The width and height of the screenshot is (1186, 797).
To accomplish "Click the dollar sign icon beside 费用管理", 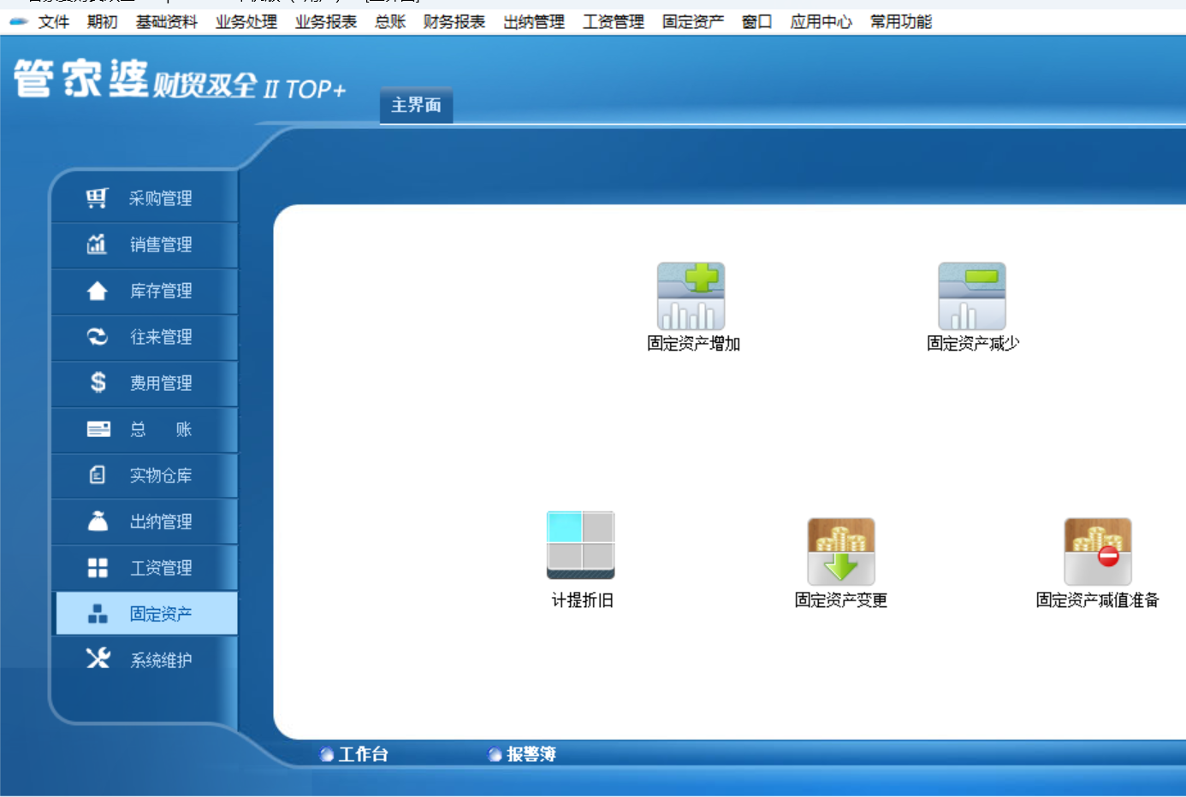I will coord(98,382).
